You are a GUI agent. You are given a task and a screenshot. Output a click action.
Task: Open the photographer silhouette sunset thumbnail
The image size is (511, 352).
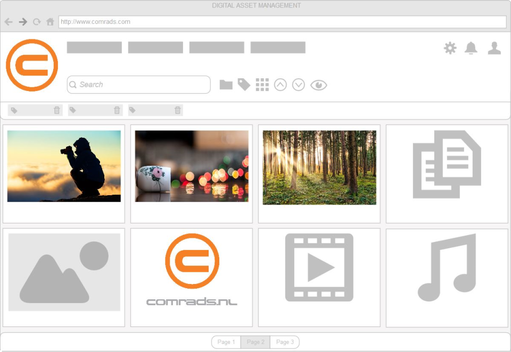(64, 166)
